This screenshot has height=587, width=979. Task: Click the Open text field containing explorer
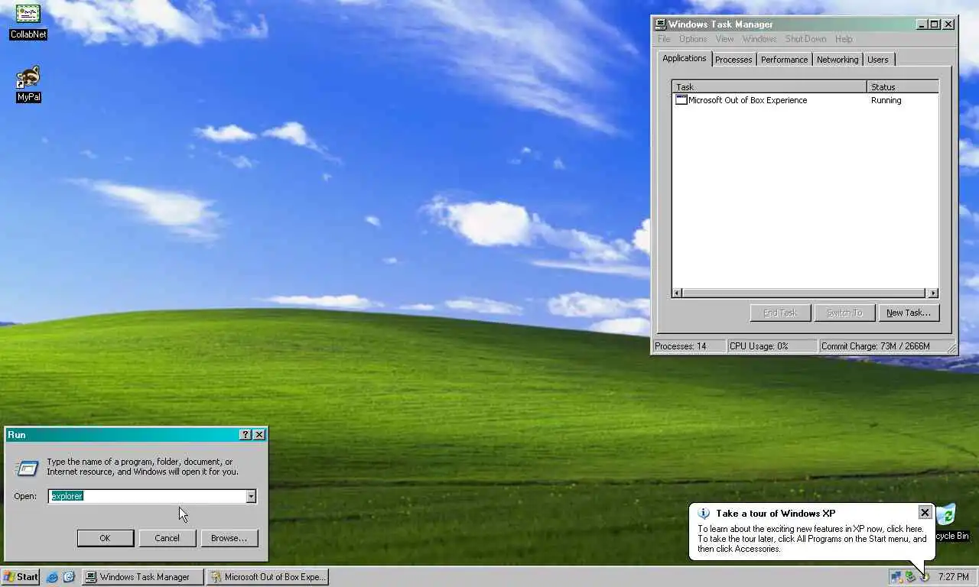147,496
